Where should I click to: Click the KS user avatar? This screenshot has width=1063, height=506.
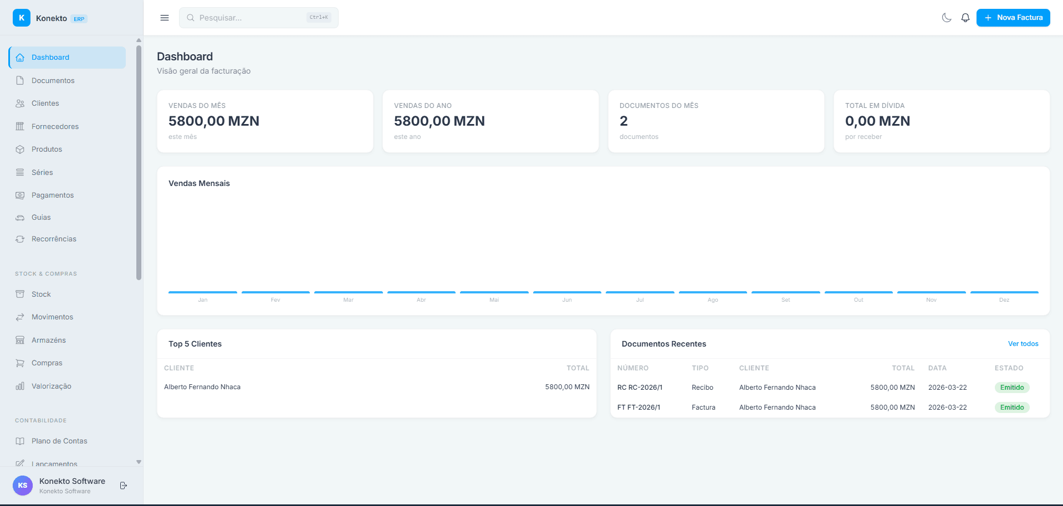[23, 486]
